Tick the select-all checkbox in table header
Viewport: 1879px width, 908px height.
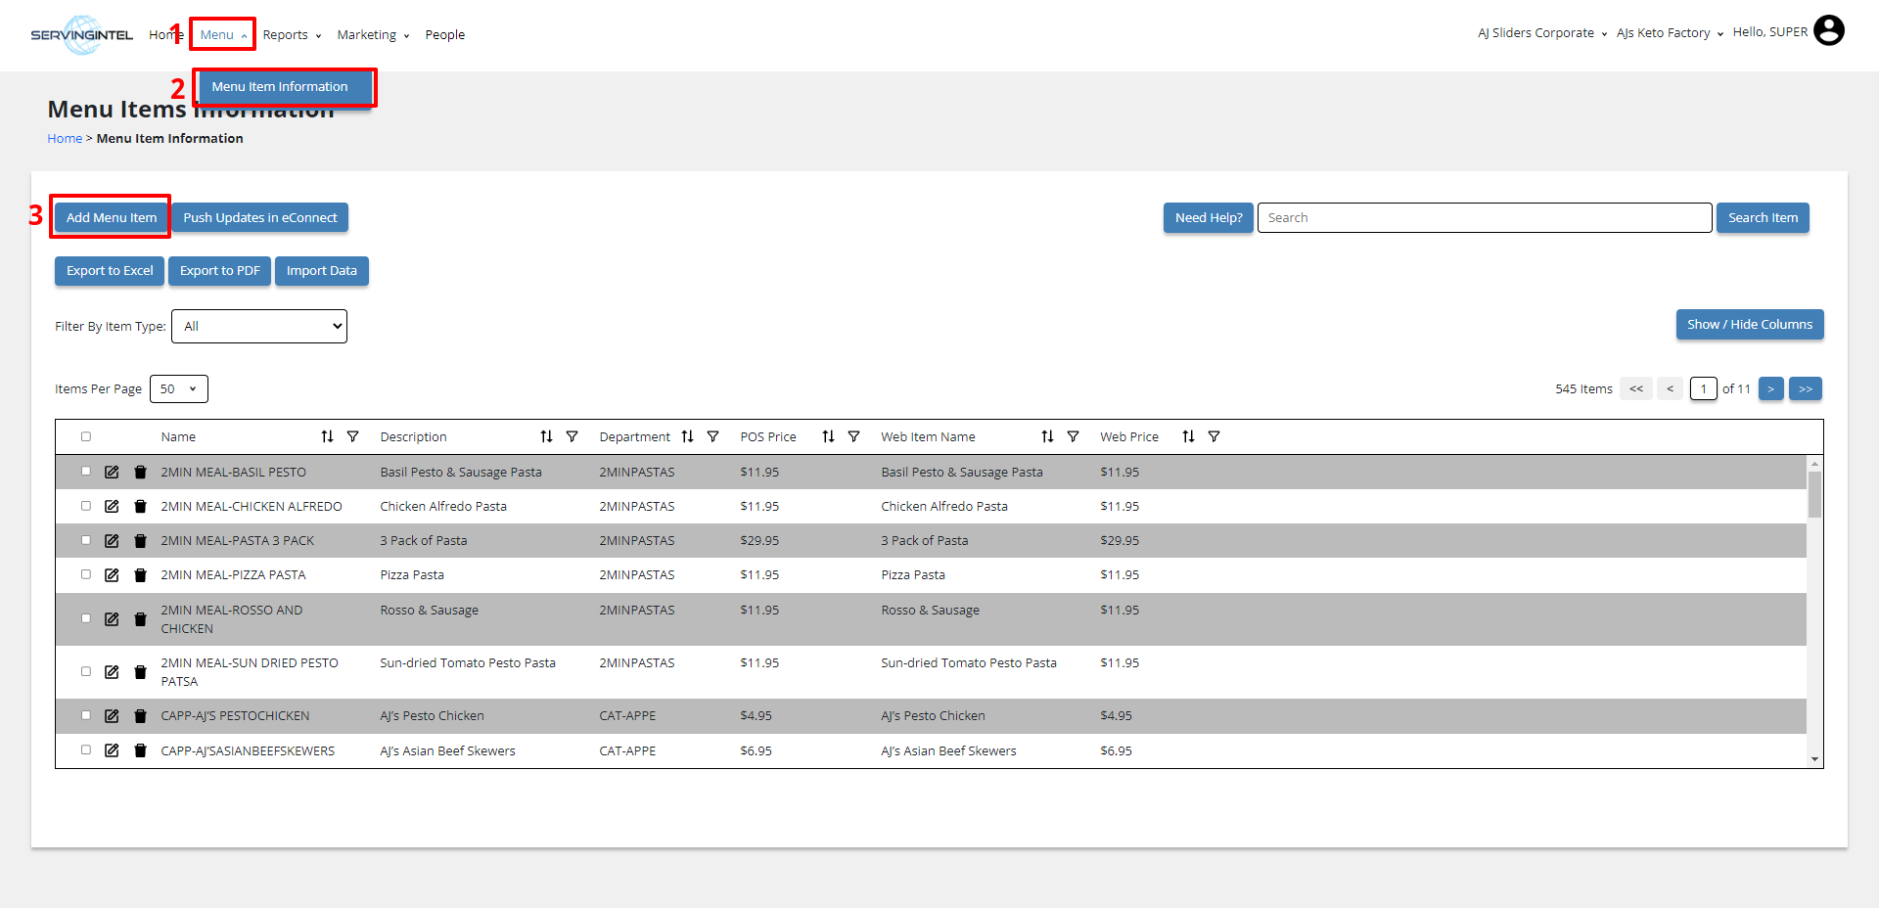tap(86, 437)
